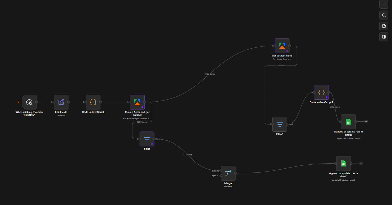Open the 'When clicking Execute workflow' trigger node
392x205 pixels.
(x=29, y=102)
